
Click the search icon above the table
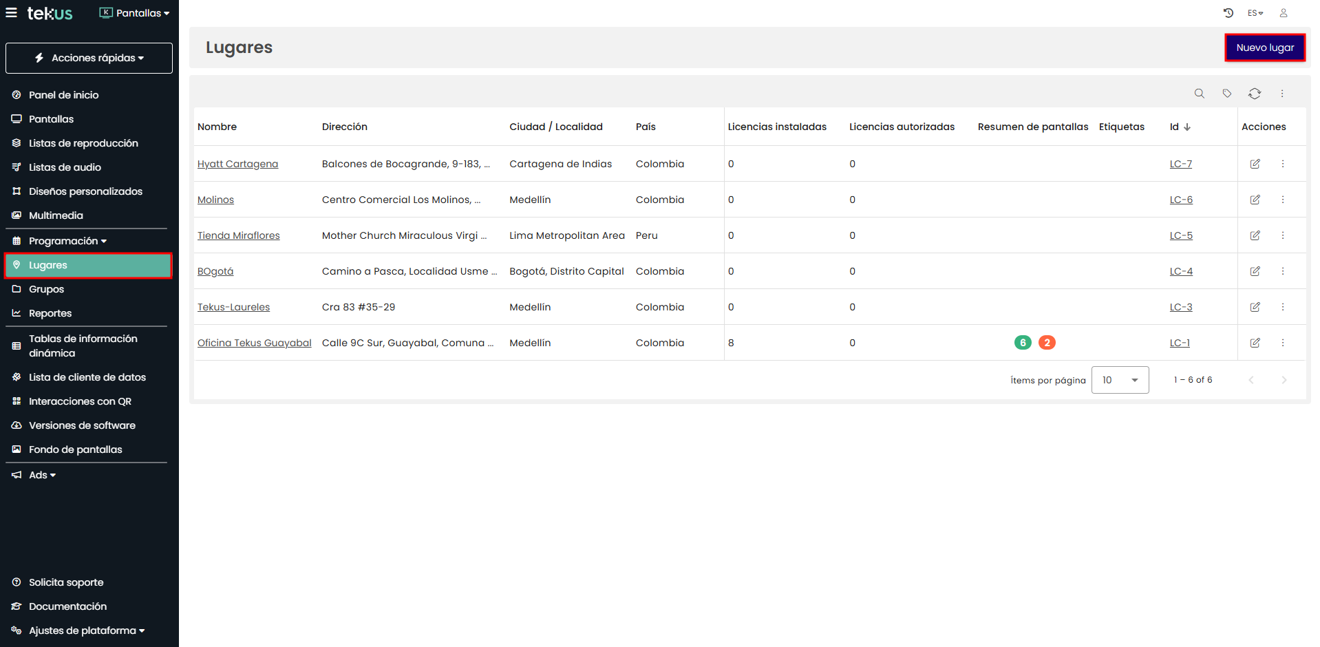click(1199, 94)
